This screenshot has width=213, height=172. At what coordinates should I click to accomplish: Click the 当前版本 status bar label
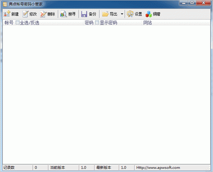click(58, 168)
